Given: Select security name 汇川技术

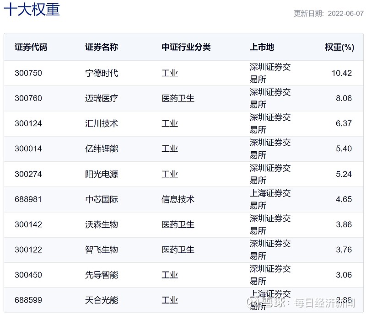Looking at the screenshot, I should pyautogui.click(x=102, y=123).
